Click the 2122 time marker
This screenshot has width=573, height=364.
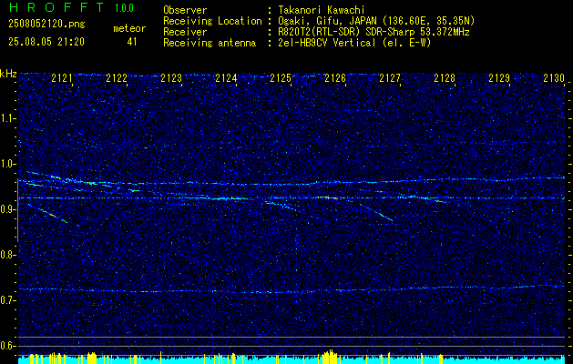(117, 78)
